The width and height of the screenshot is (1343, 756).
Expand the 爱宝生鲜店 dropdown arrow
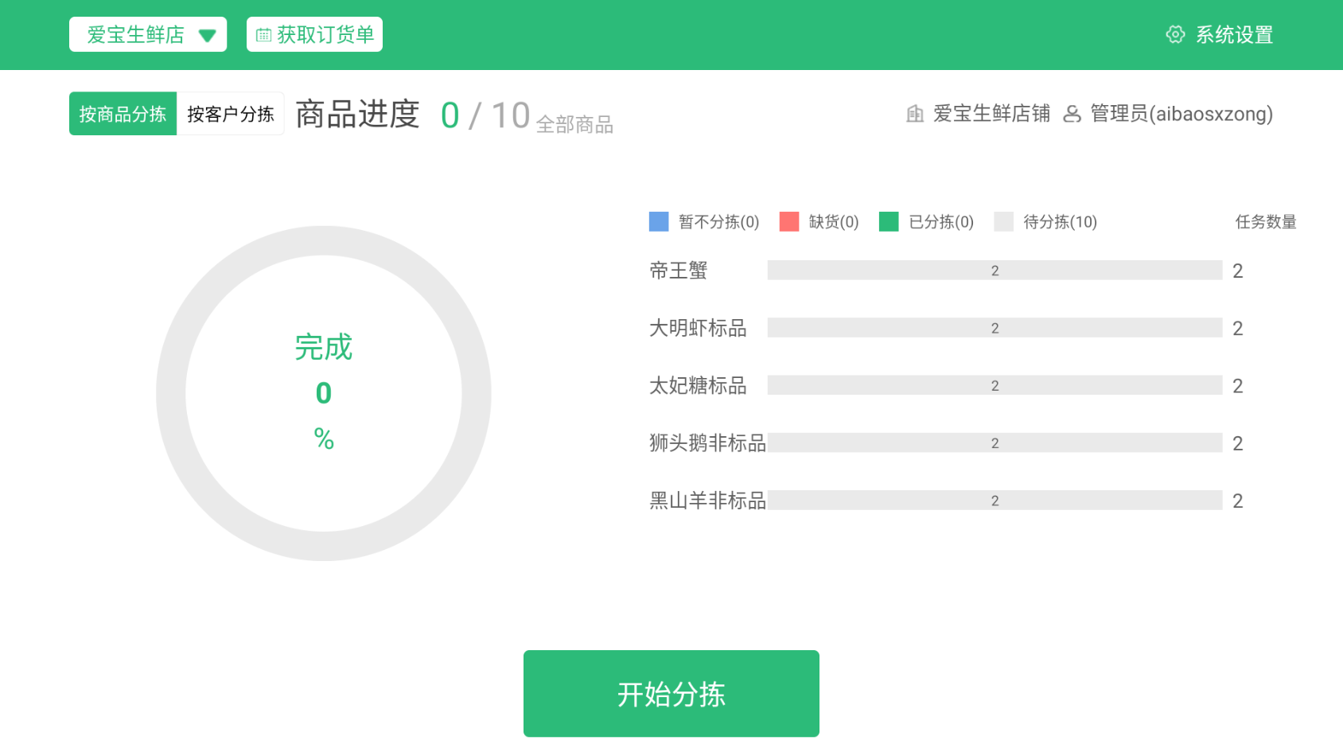(208, 36)
